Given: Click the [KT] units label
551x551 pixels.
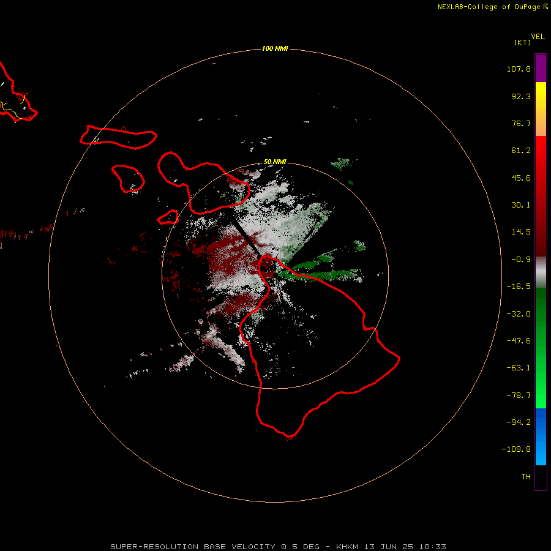Looking at the screenshot, I should (522, 42).
